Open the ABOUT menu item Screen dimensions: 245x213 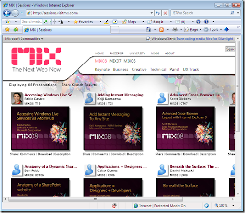point(169,53)
